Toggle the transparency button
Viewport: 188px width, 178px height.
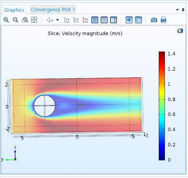[x=138, y=20]
